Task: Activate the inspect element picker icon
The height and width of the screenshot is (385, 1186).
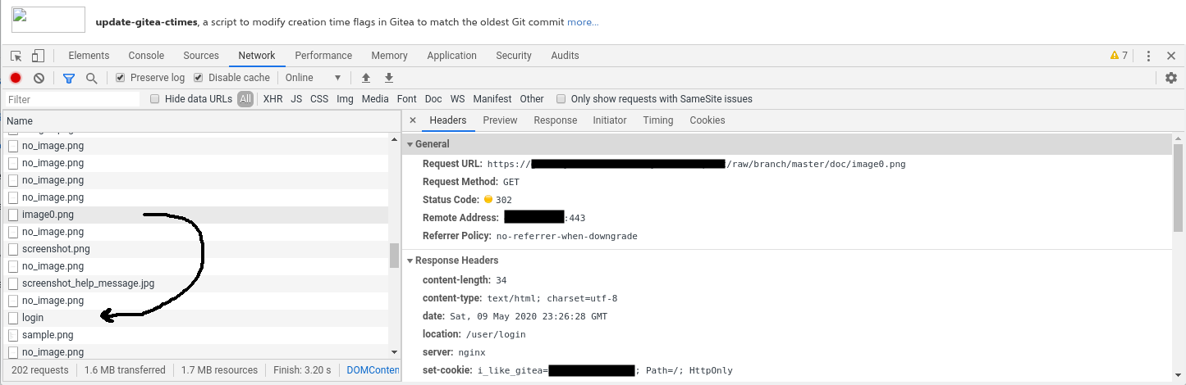Action: (16, 56)
